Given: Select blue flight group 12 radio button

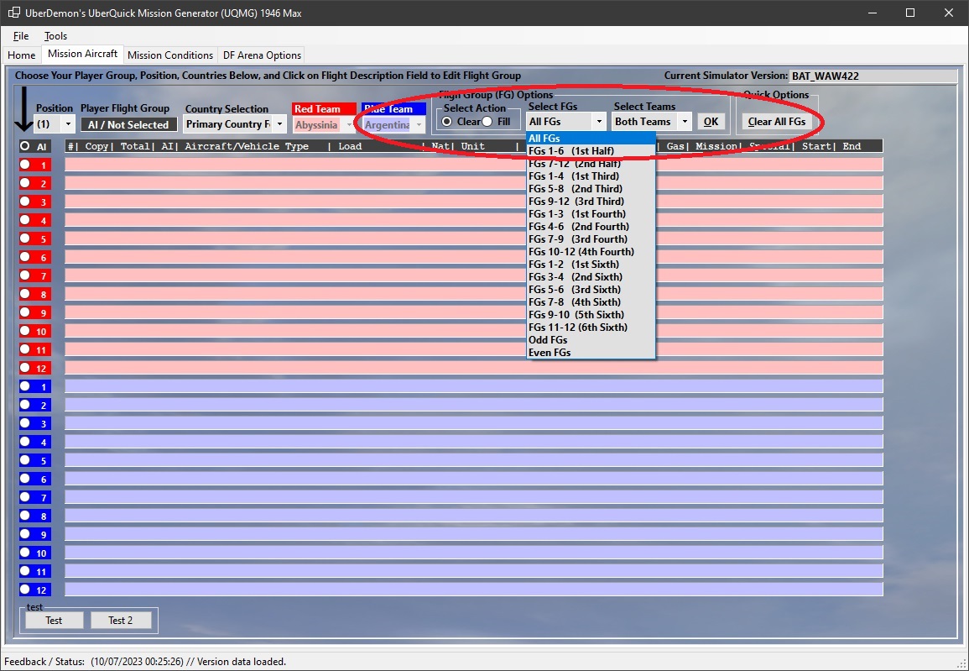Looking at the screenshot, I should coord(24,590).
